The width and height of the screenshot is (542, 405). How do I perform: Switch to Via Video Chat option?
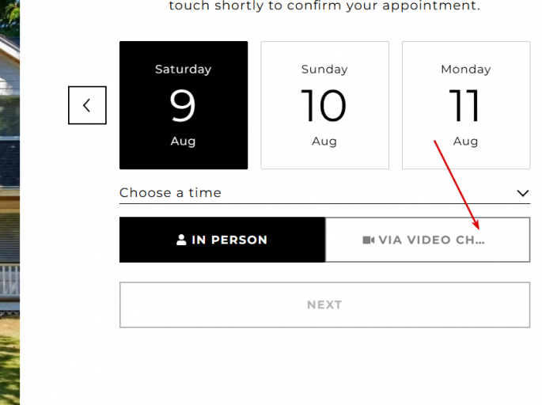427,240
